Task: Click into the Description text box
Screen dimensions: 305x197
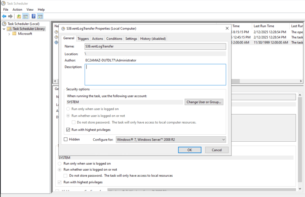Action: click(x=155, y=74)
